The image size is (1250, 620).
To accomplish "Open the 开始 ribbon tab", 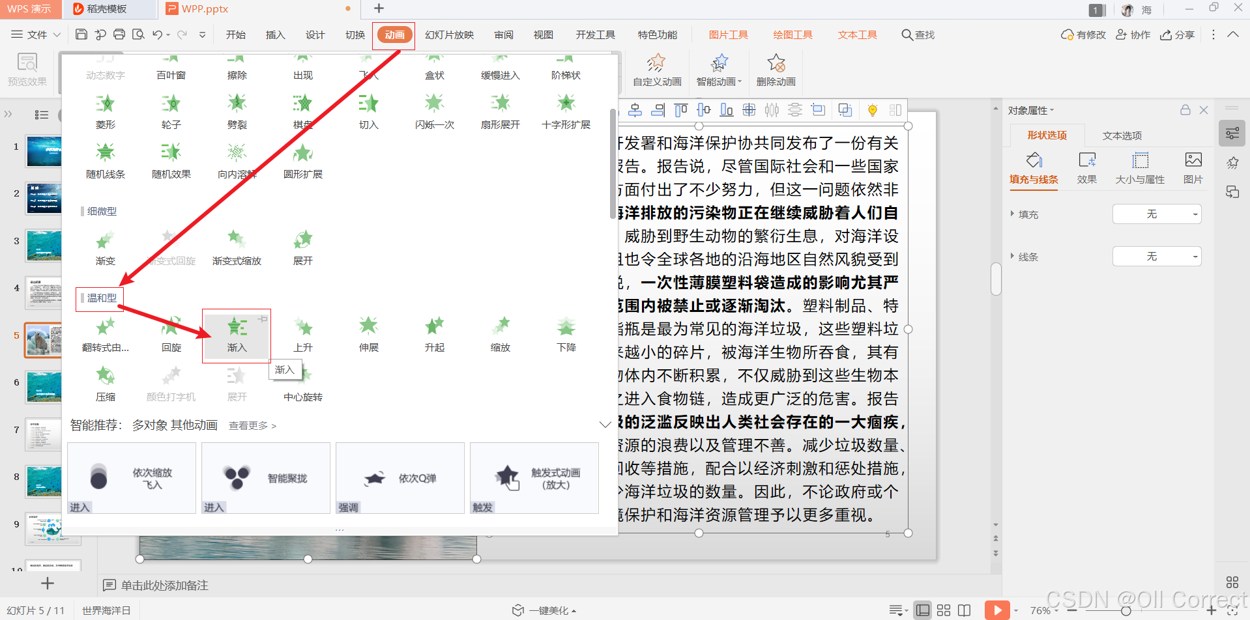I will (x=235, y=35).
